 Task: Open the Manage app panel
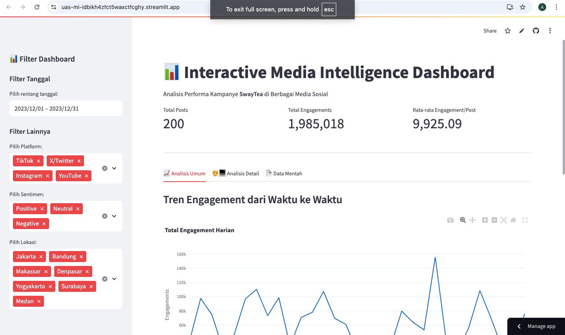pos(536,326)
